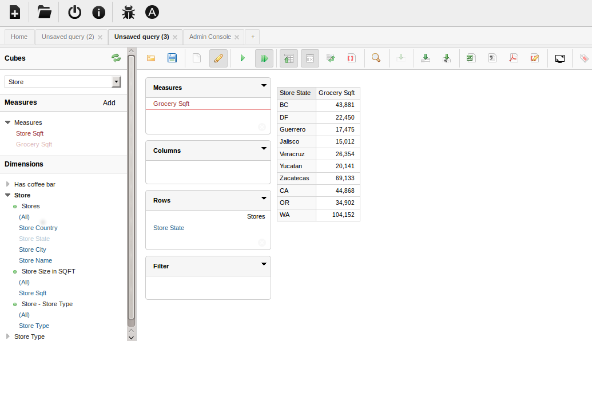Select the Store Name level

click(x=35, y=260)
